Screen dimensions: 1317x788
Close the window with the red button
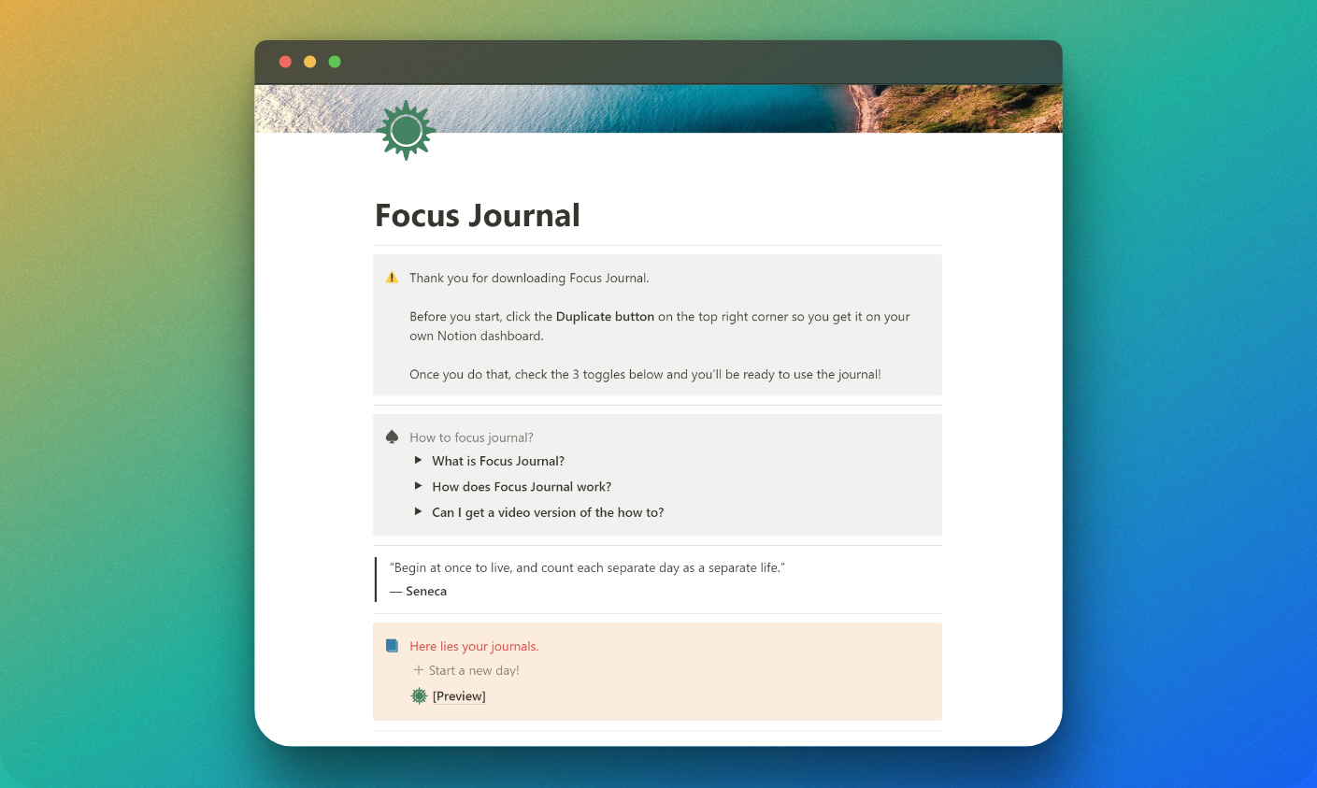click(x=286, y=62)
